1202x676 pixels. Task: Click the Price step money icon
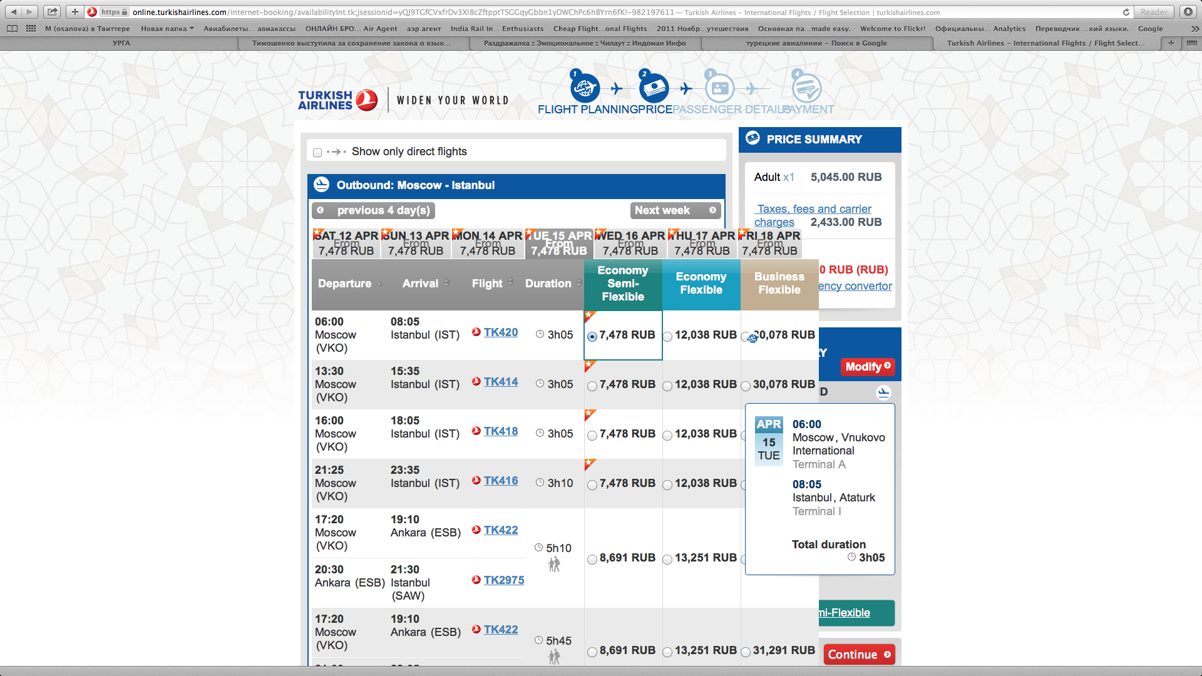pyautogui.click(x=654, y=88)
